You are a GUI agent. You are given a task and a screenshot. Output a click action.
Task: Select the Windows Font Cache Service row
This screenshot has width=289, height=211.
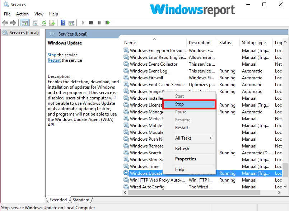coord(202,85)
